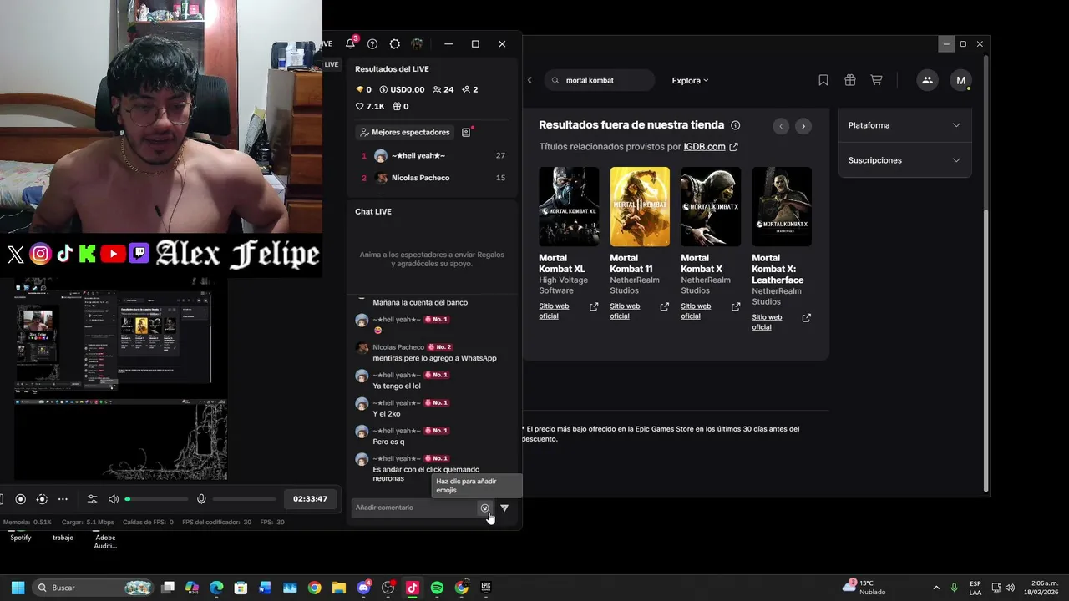Open Mortal Kombat X: Leatherface cover
The width and height of the screenshot is (1069, 601).
[782, 206]
